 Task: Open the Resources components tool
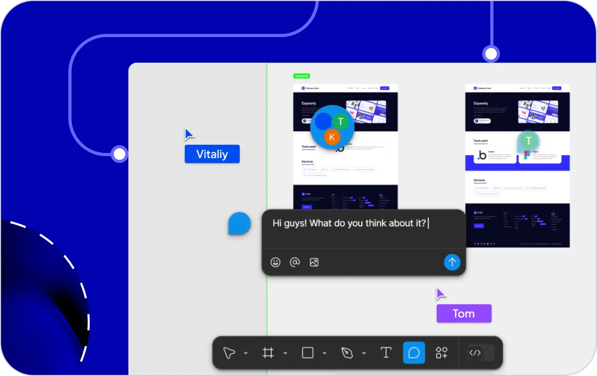441,353
